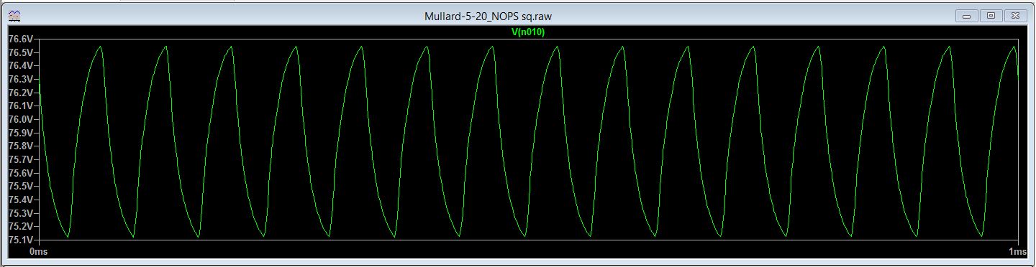Viewport: 1036px width, 267px height.
Task: Click the window title Mullard-5-20_NOPS sq.raw
Action: (x=489, y=16)
